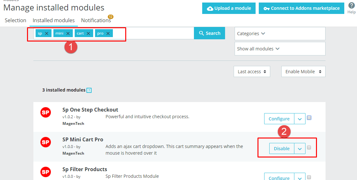This screenshot has width=357, height=180.
Task: Tick the Sp One Step Checkout checkbox
Action: (309, 118)
